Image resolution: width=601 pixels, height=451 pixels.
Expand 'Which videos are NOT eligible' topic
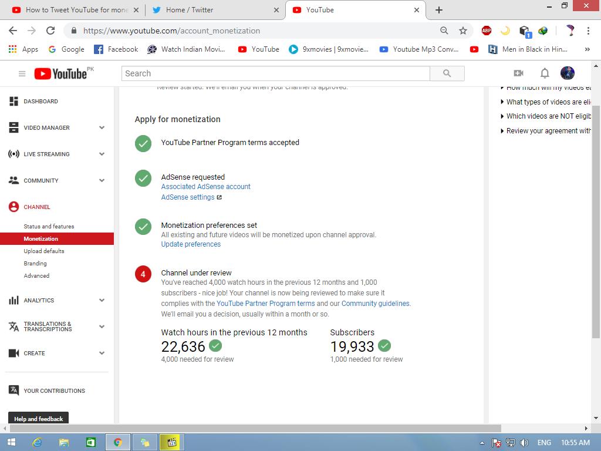click(x=546, y=116)
